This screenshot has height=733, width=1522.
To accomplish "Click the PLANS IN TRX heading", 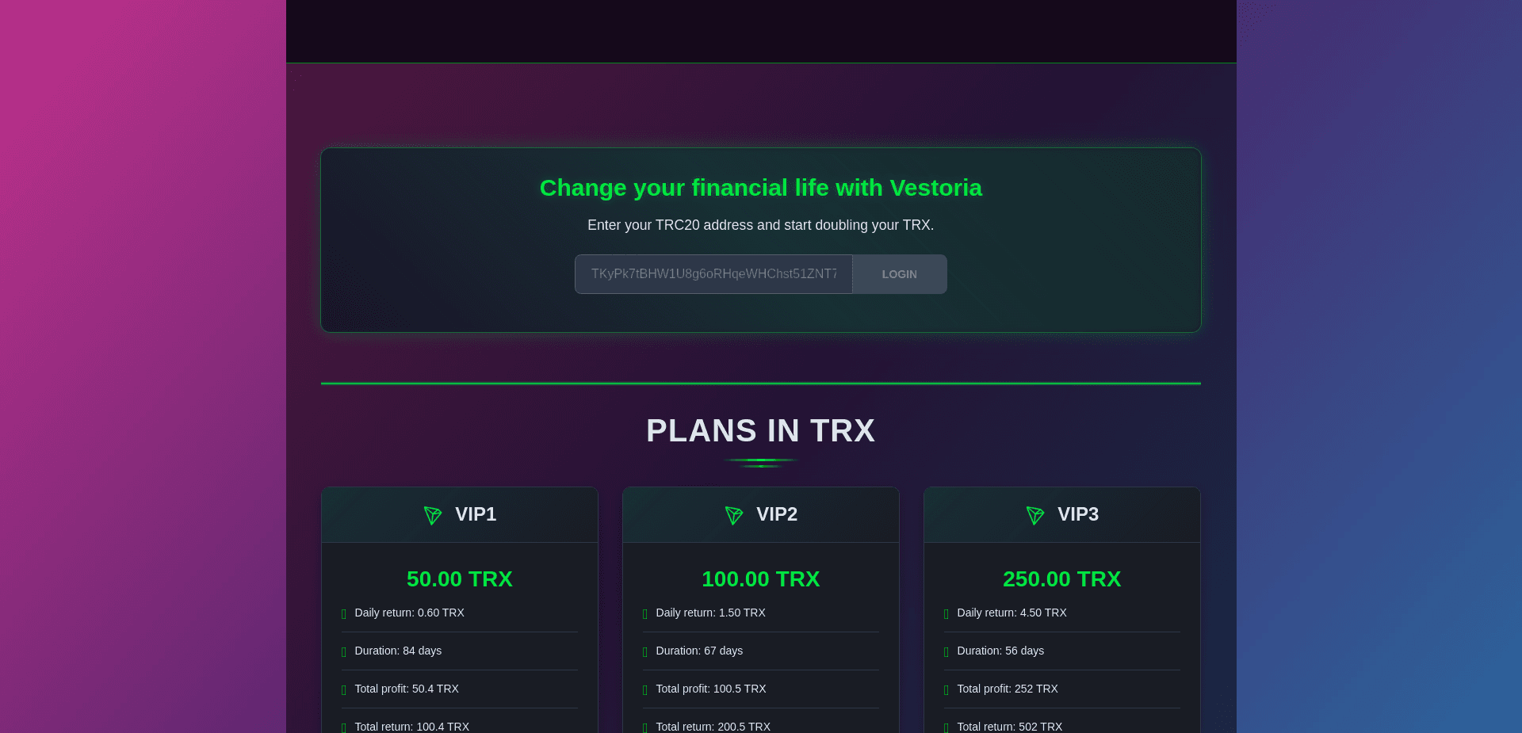I will coord(760,430).
